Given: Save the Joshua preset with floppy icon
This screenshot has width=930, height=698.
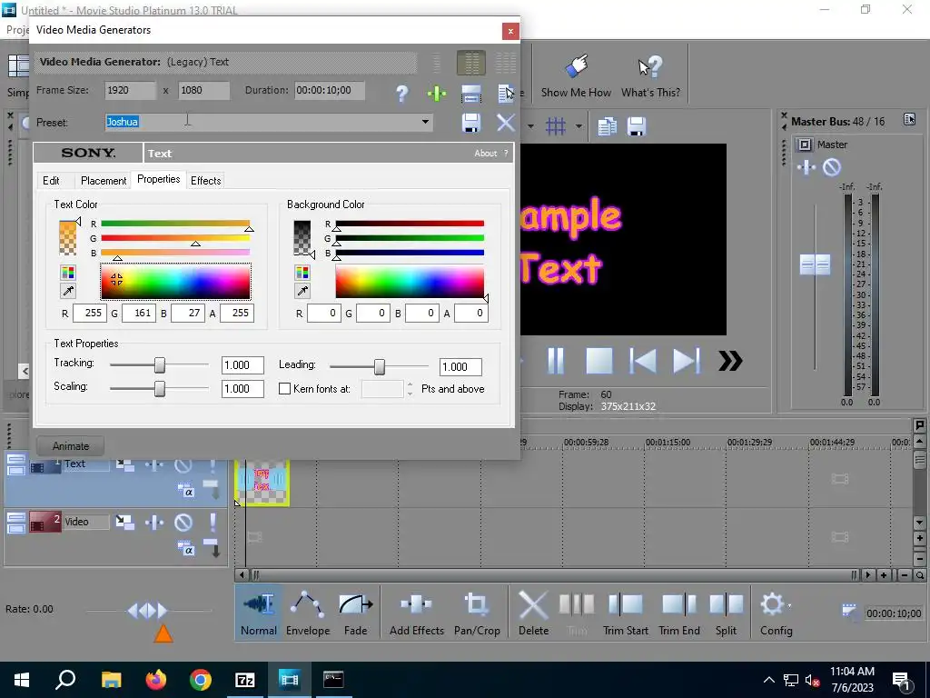Looking at the screenshot, I should pyautogui.click(x=471, y=123).
